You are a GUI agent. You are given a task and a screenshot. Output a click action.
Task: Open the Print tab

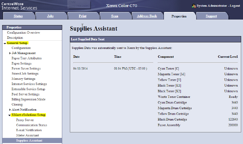click(83, 16)
